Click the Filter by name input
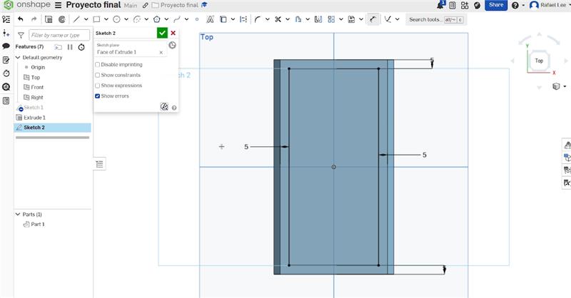Image resolution: width=571 pixels, height=298 pixels. pos(59,35)
